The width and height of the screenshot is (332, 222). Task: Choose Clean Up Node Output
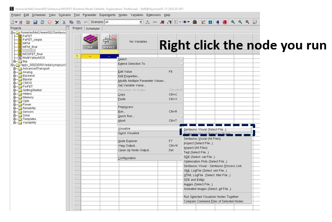[x=134, y=150]
